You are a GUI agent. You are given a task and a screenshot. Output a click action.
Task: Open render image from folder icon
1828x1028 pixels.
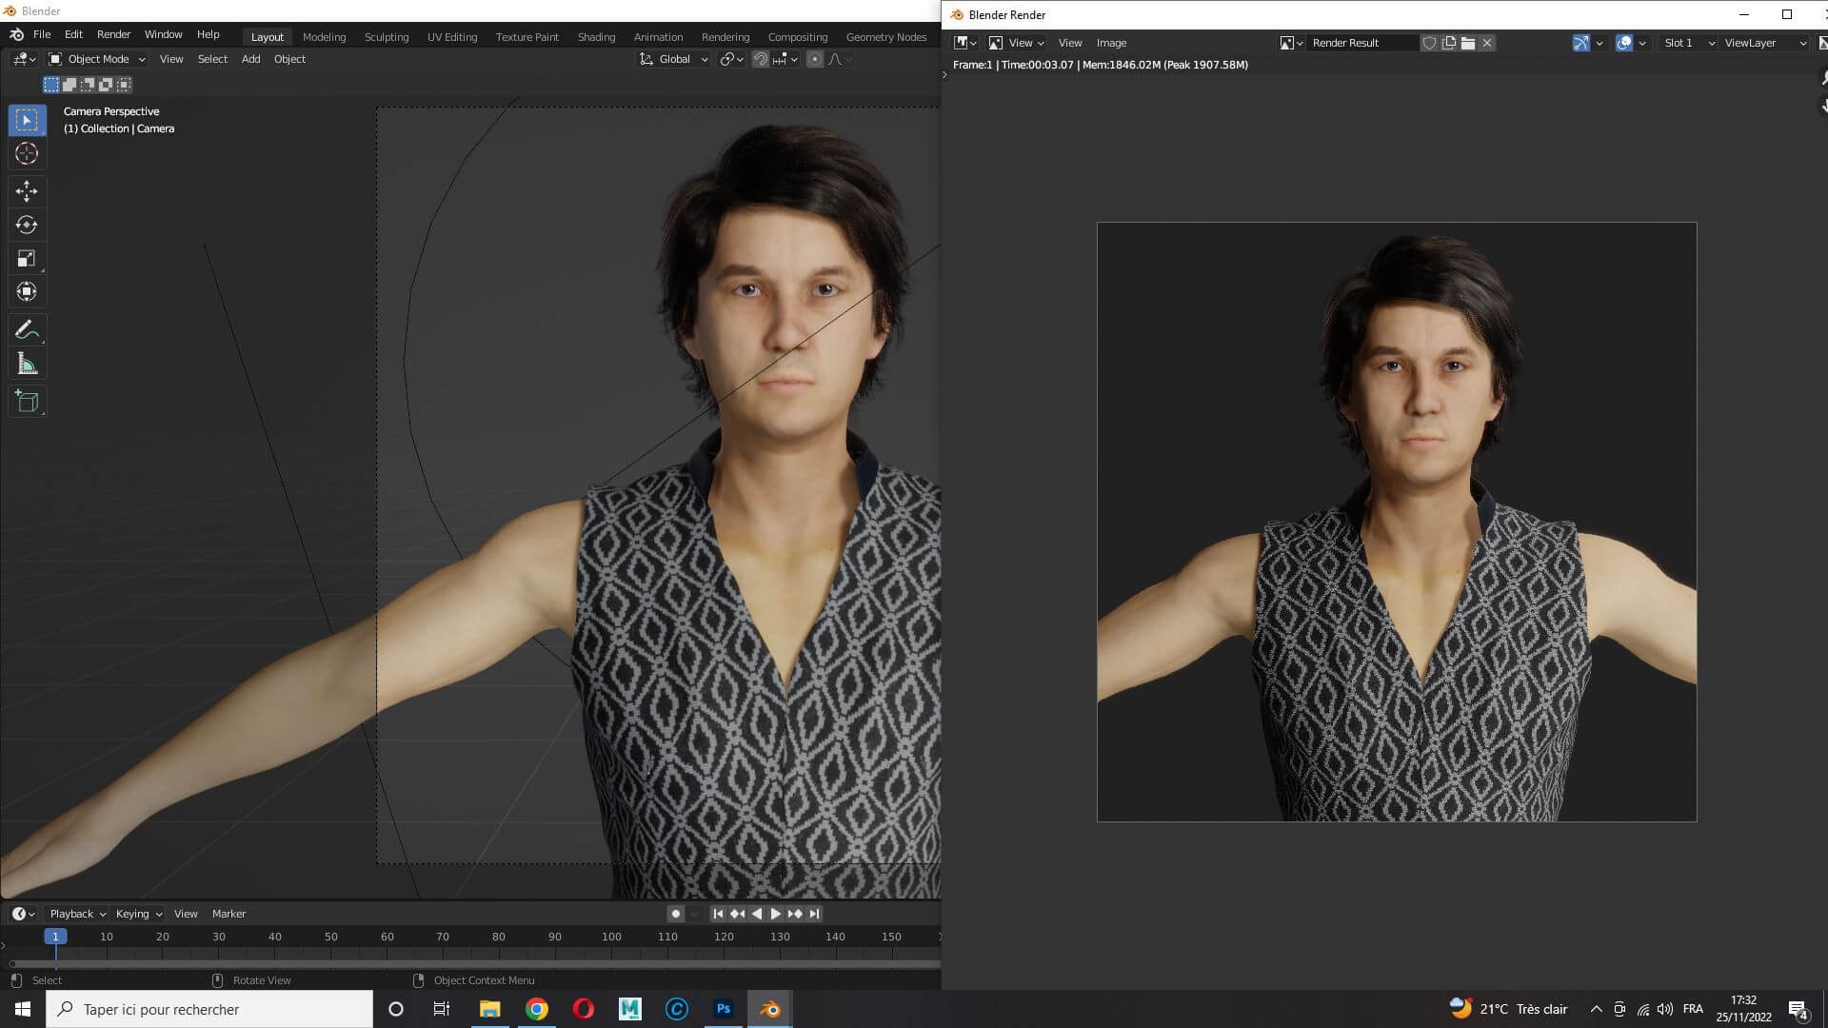[x=1468, y=43]
